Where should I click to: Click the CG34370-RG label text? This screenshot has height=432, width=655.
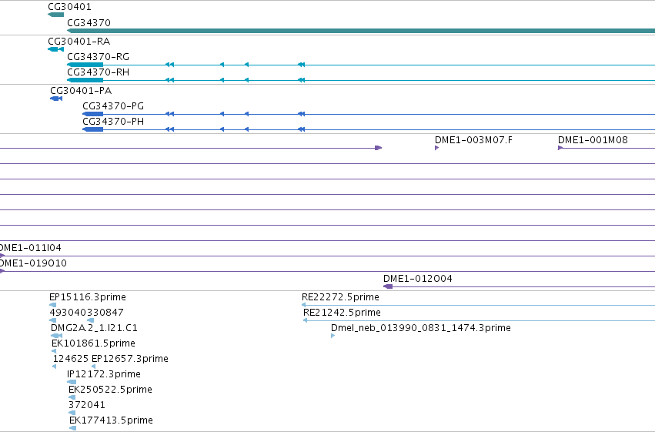[x=99, y=57]
